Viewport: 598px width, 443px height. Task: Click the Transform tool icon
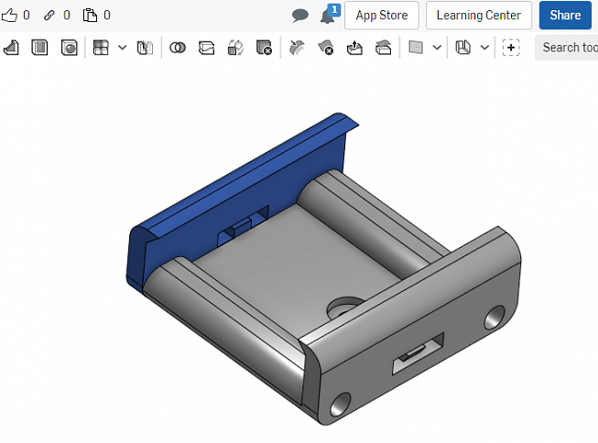[235, 48]
